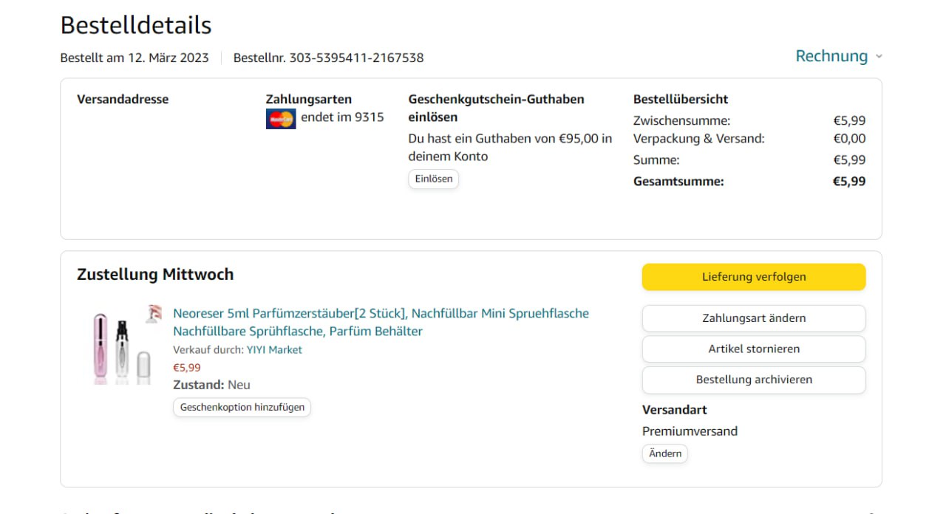
Task: Open the Rechnung invoice menu
Action: [831, 56]
